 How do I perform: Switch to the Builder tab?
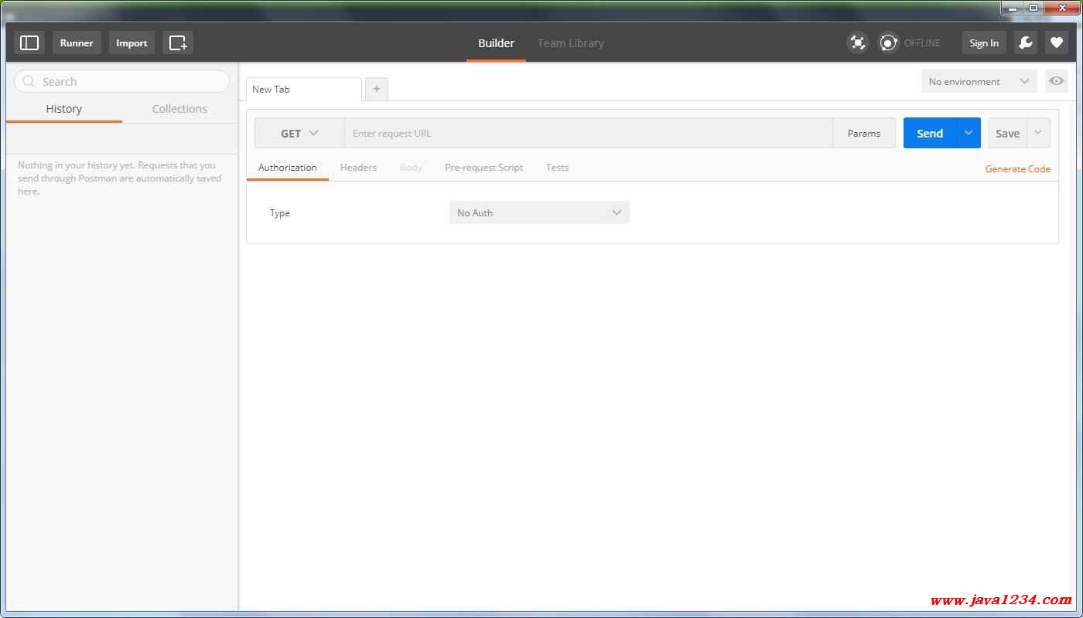[496, 43]
